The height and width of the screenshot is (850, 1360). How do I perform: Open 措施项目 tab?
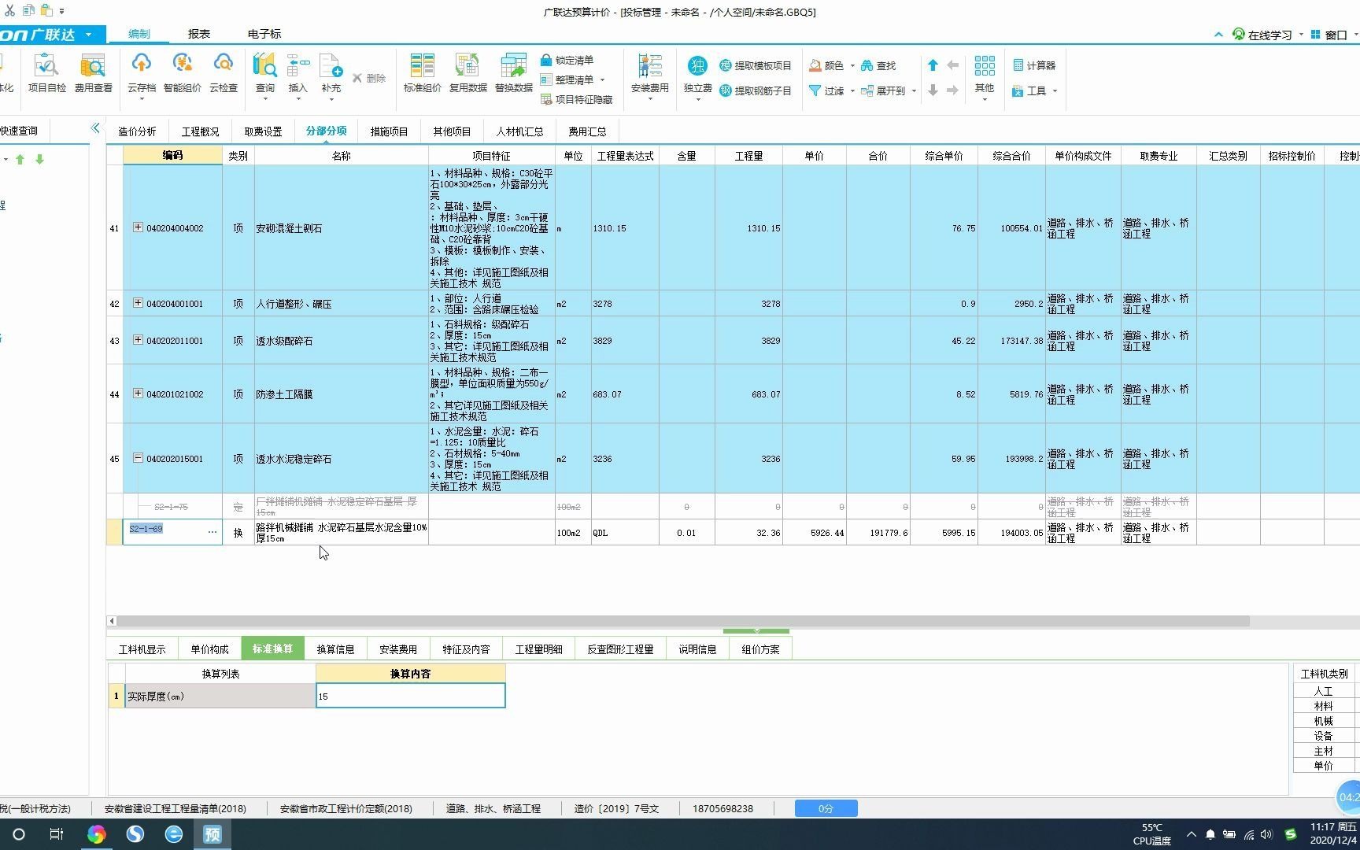[x=389, y=131]
